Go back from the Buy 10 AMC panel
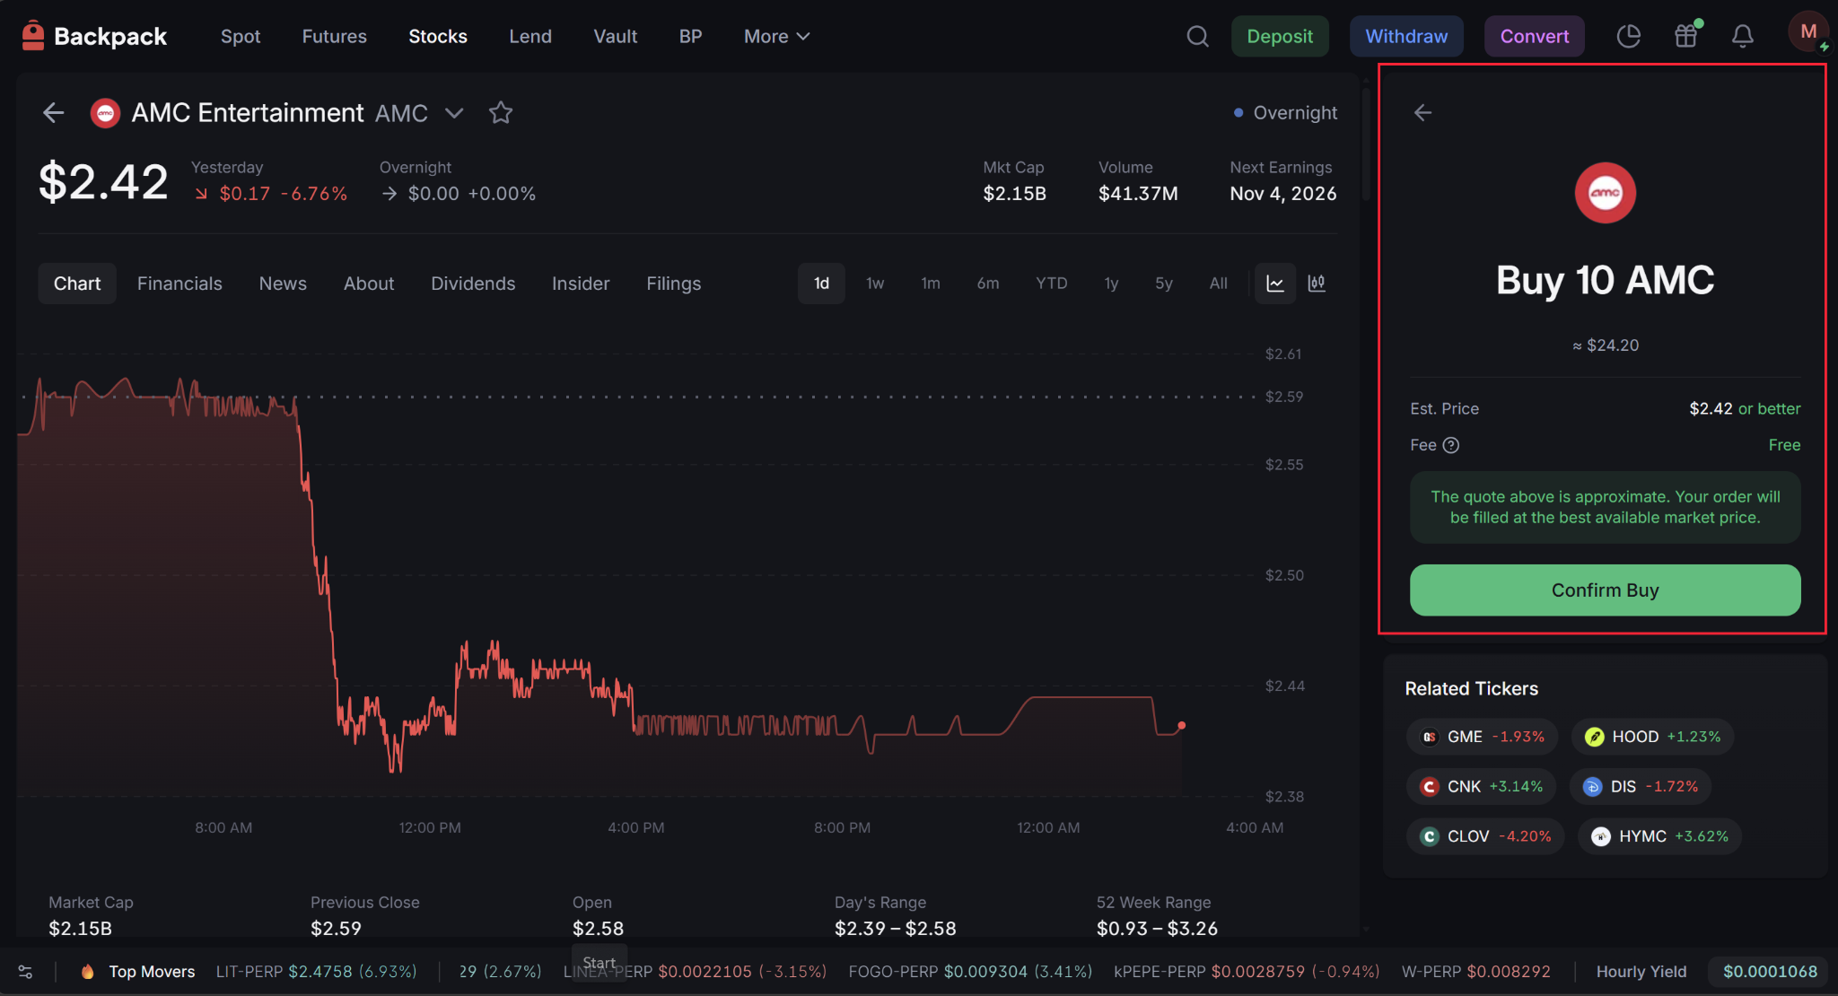This screenshot has width=1838, height=996. click(1422, 112)
